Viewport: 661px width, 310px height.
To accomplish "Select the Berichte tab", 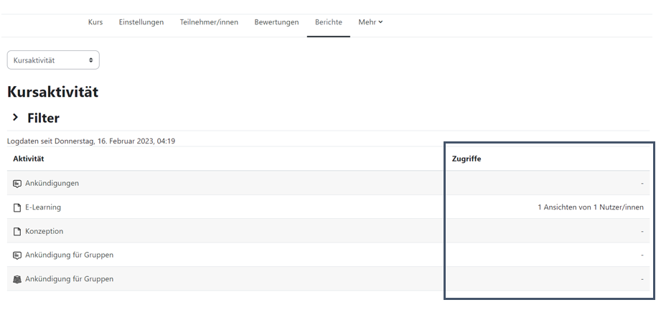I will click(x=329, y=22).
